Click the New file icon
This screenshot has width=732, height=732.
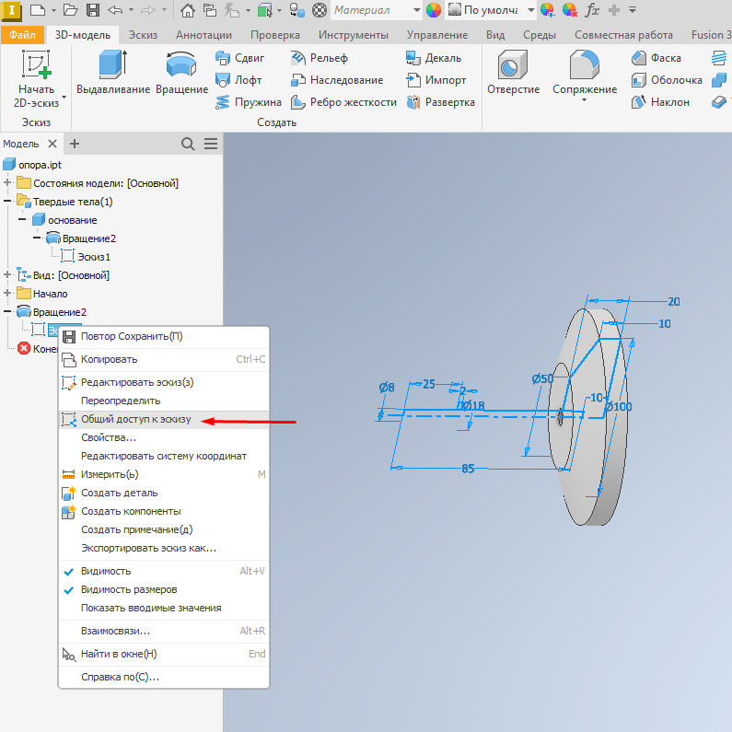[38, 10]
